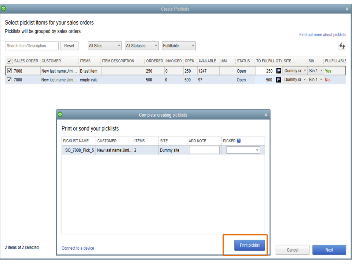Screen dimensions: 352x264
Task: Click 2 items of 2 selected status text
Action: click(22, 247)
